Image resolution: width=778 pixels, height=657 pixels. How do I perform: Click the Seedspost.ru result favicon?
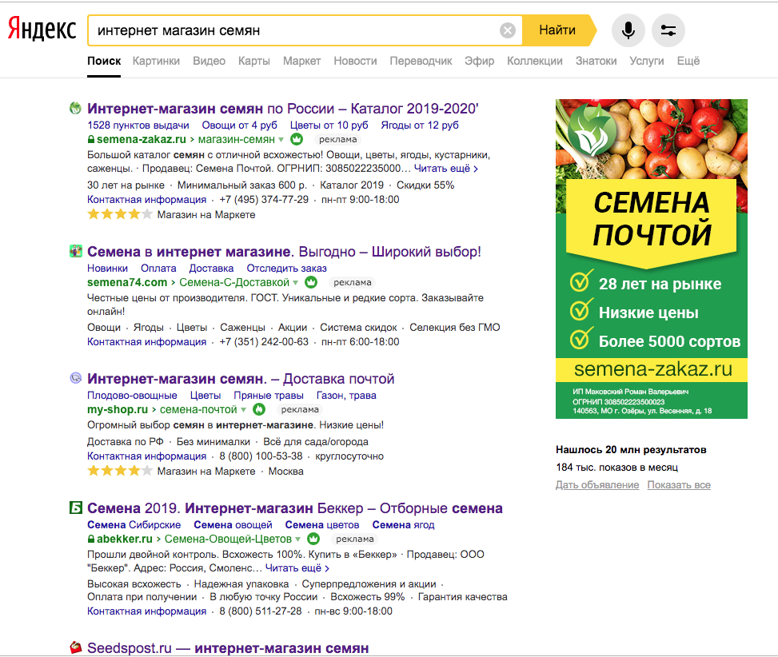[75, 647]
